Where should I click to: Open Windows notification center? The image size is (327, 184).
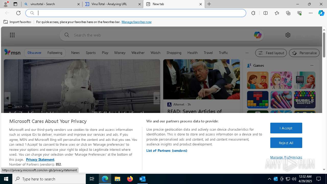point(319,179)
